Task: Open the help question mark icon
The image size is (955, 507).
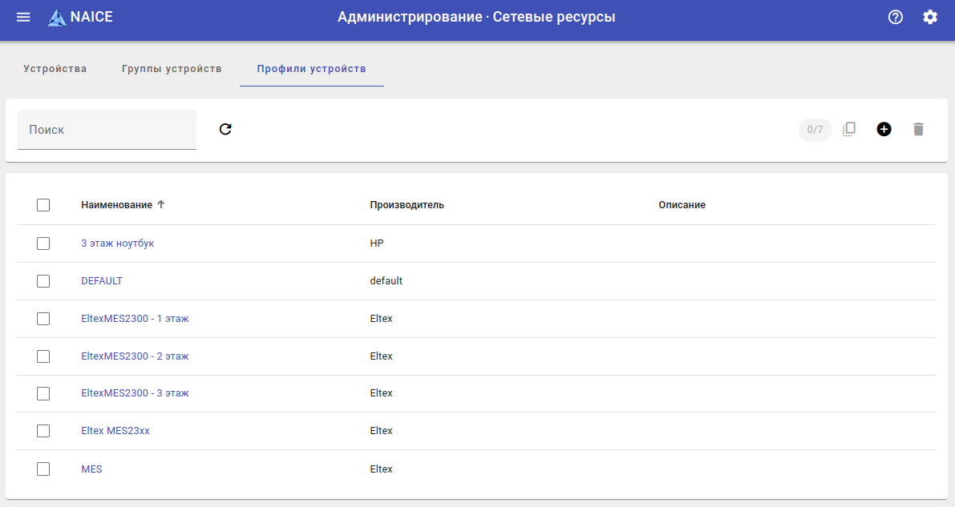Action: click(896, 17)
